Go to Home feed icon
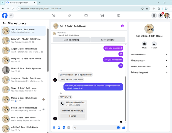 pyautogui.click(x=53, y=15)
